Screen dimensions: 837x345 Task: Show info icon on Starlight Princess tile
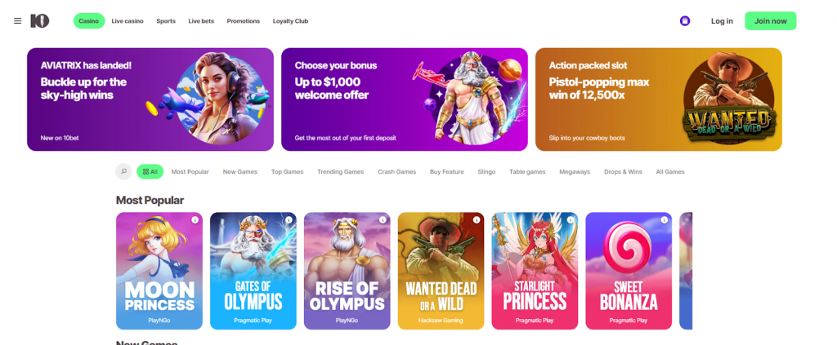[571, 220]
